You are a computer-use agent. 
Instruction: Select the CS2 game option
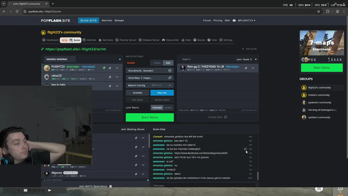pos(168,63)
